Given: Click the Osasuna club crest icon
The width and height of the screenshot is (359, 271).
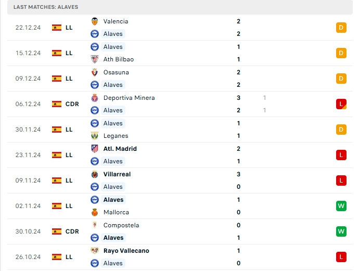Looking at the screenshot, I should (x=95, y=72).
